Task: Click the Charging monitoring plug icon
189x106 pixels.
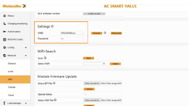Action: click(x=5, y=24)
